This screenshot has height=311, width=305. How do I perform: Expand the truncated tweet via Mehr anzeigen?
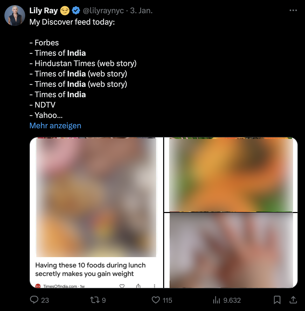tap(55, 125)
